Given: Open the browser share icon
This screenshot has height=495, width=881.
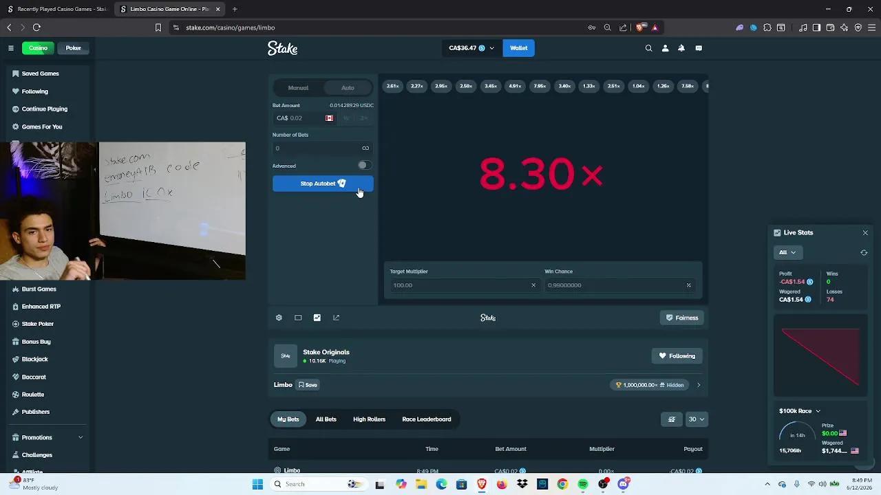Looking at the screenshot, I should 623,27.
